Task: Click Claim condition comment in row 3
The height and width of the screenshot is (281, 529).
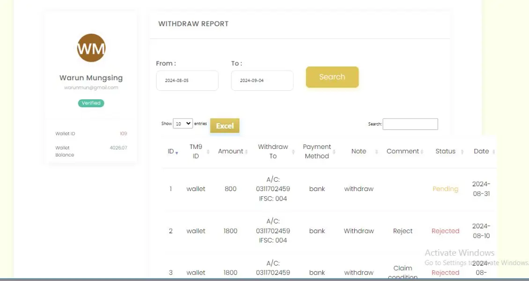Action: pyautogui.click(x=403, y=273)
